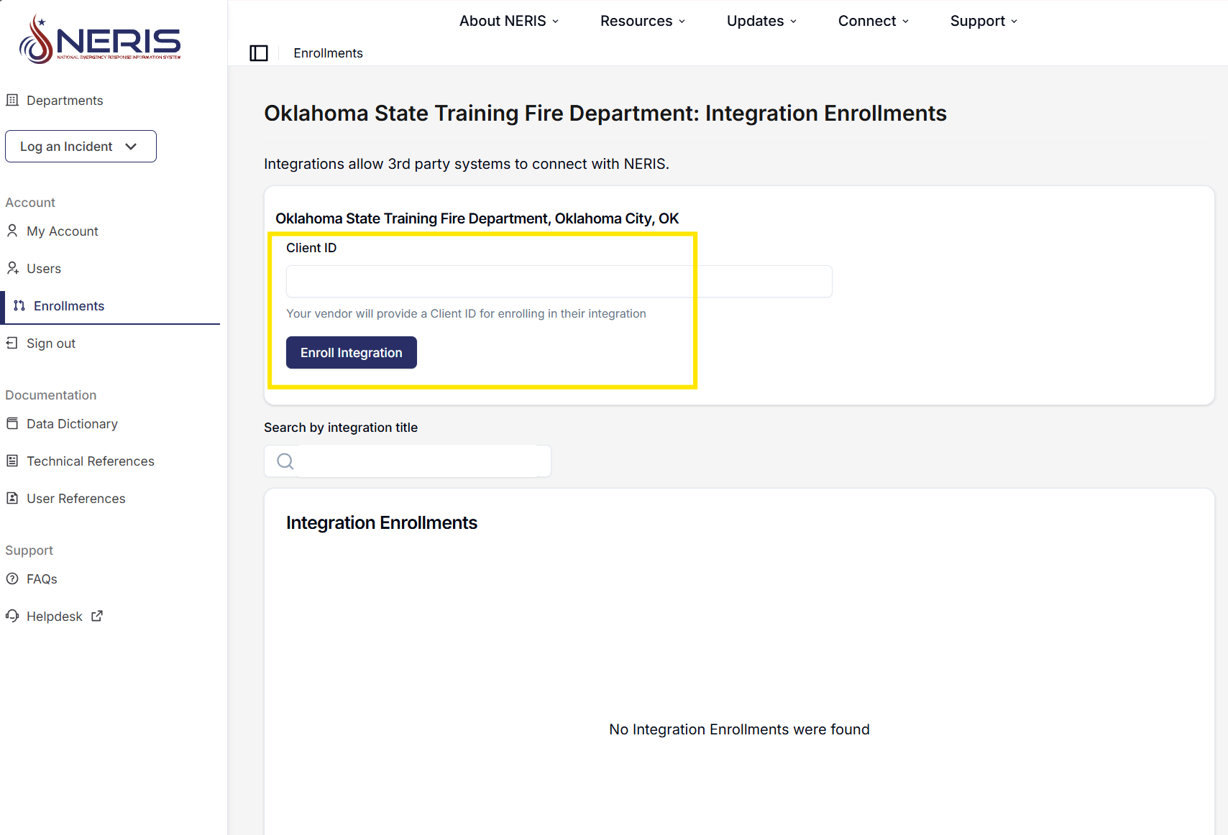The width and height of the screenshot is (1228, 835).
Task: Click the search magnifier icon
Action: 285,461
